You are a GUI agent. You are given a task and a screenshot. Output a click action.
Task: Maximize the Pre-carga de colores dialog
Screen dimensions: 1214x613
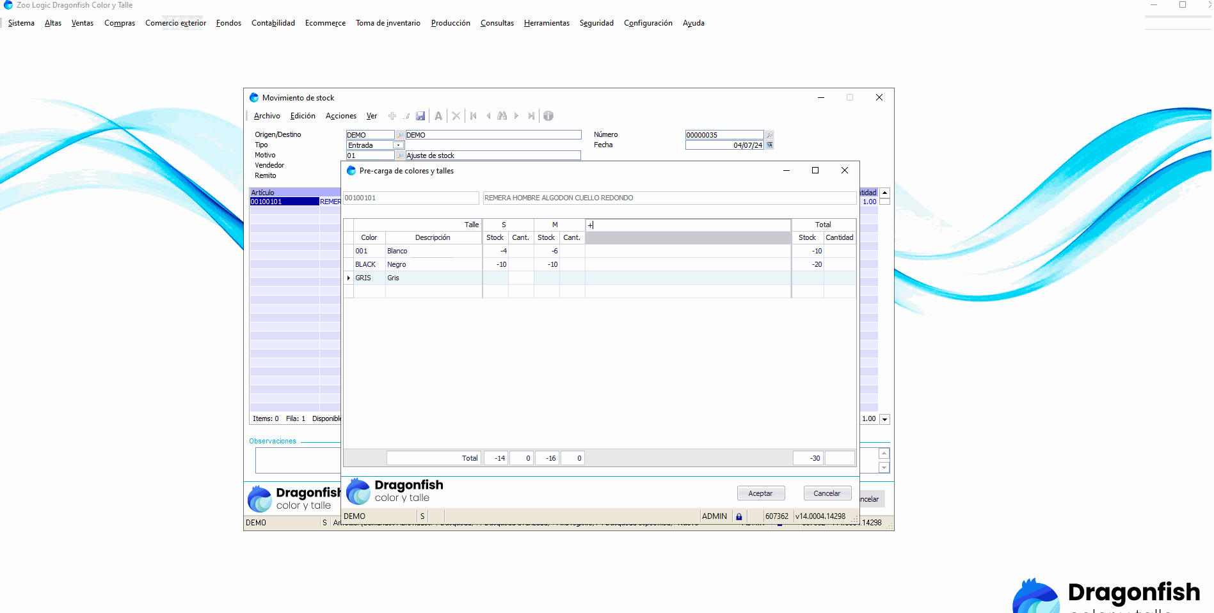click(815, 170)
